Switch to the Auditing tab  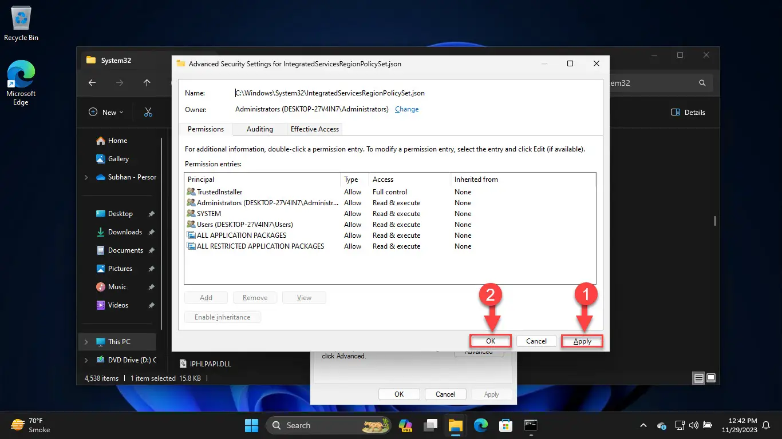point(260,129)
